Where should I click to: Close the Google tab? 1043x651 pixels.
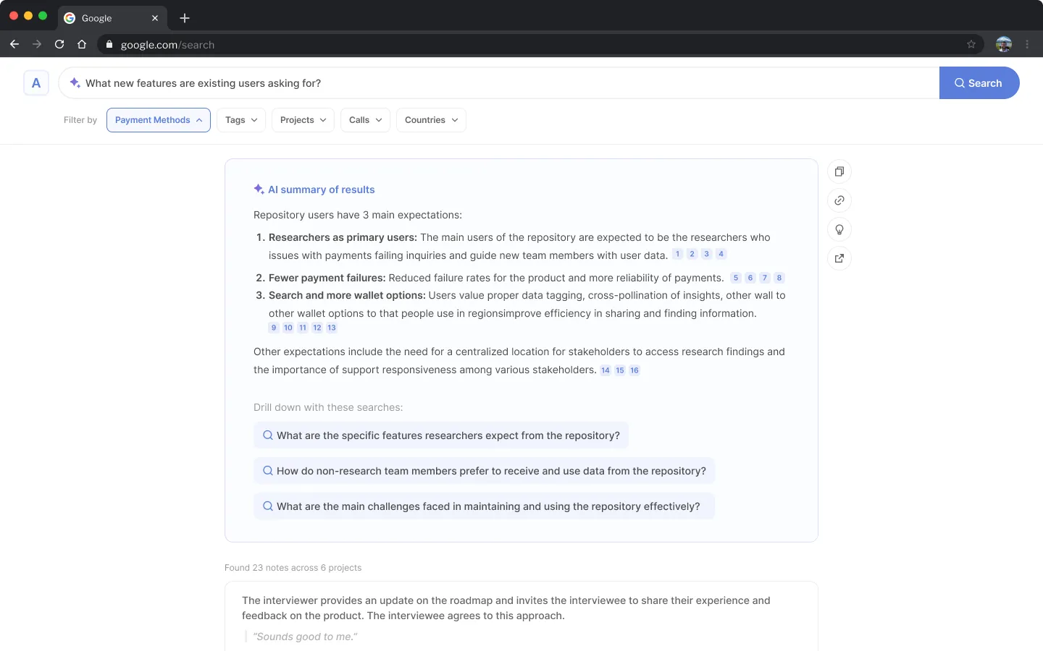[154, 18]
